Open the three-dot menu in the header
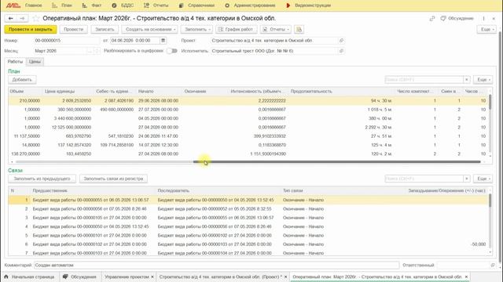This screenshot has height=282, width=503. 483,19
